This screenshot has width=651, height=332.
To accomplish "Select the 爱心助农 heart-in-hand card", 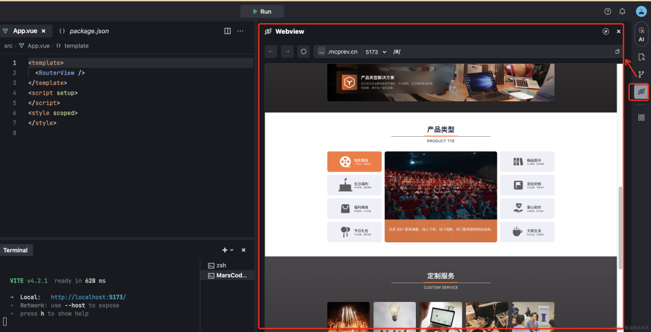I will tap(527, 208).
